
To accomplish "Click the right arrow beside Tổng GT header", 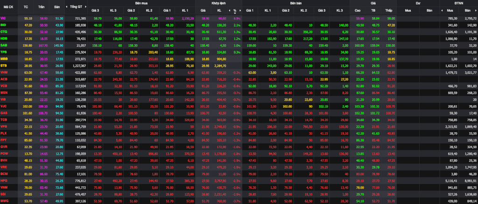I will (x=86, y=7).
